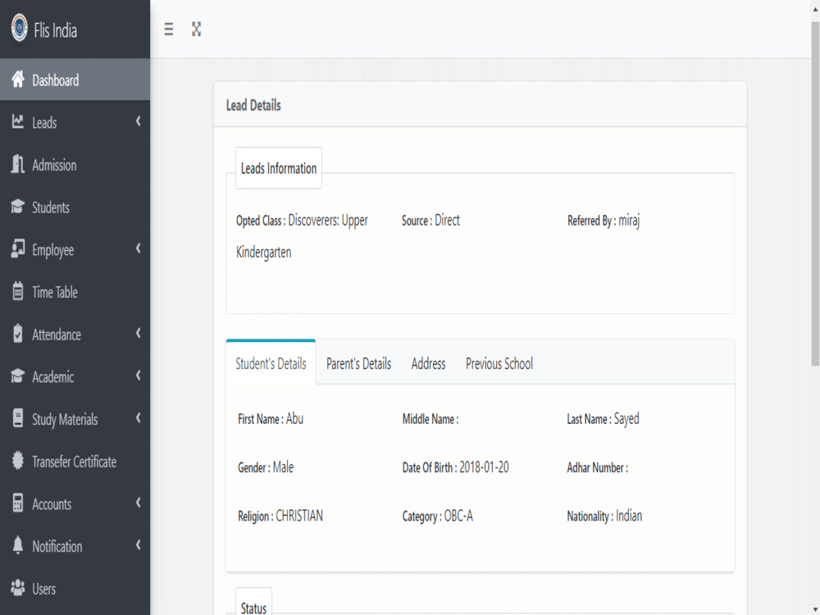Click the Attendance clipboard check icon
The width and height of the screenshot is (820, 615).
(x=18, y=334)
